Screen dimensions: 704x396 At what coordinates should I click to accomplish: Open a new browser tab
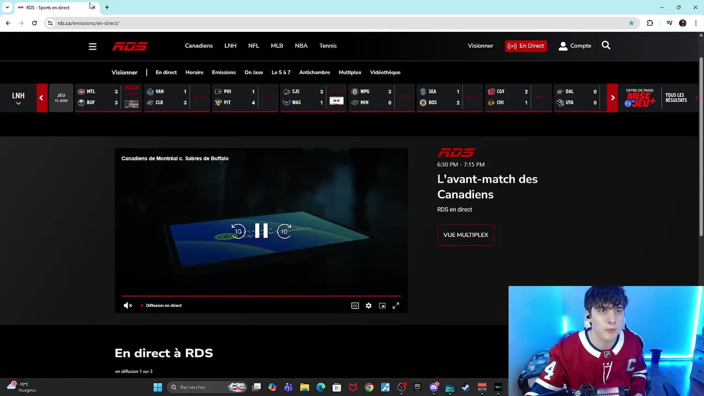(107, 7)
